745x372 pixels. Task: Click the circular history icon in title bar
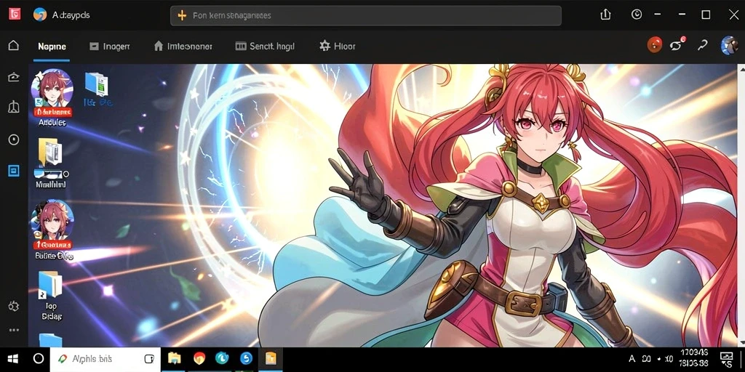(637, 15)
